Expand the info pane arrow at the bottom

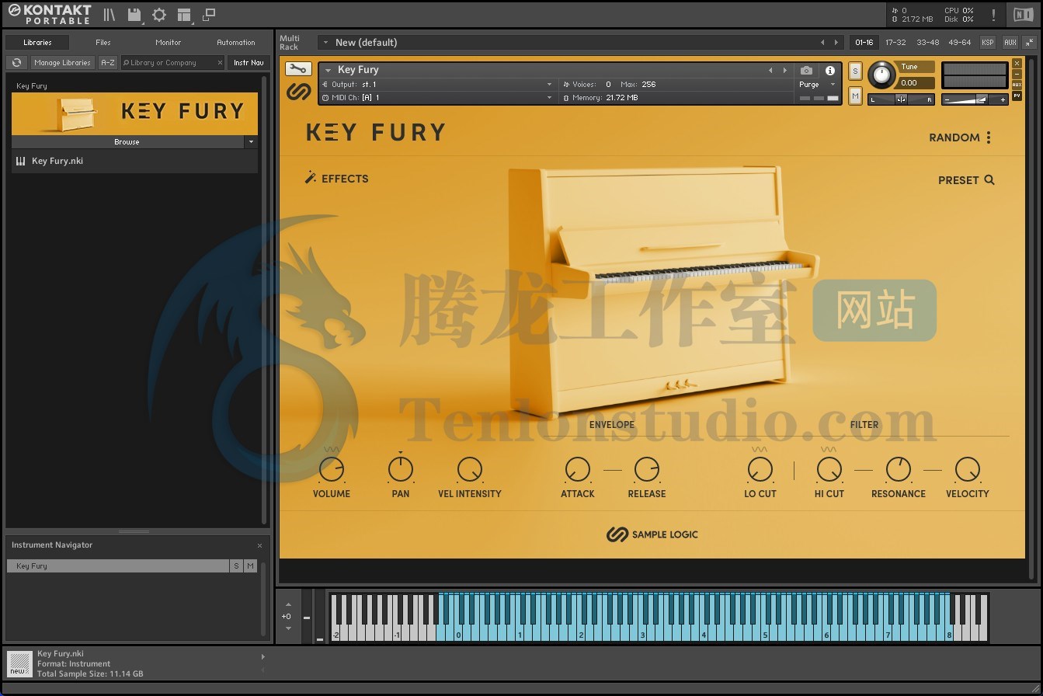coord(262,657)
